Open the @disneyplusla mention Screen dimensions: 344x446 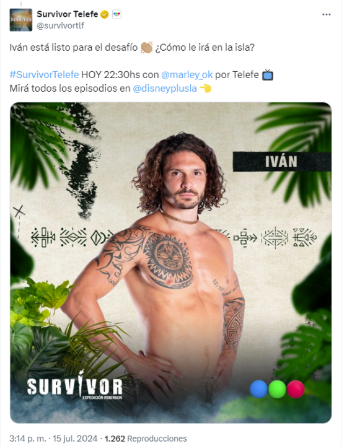tap(165, 89)
